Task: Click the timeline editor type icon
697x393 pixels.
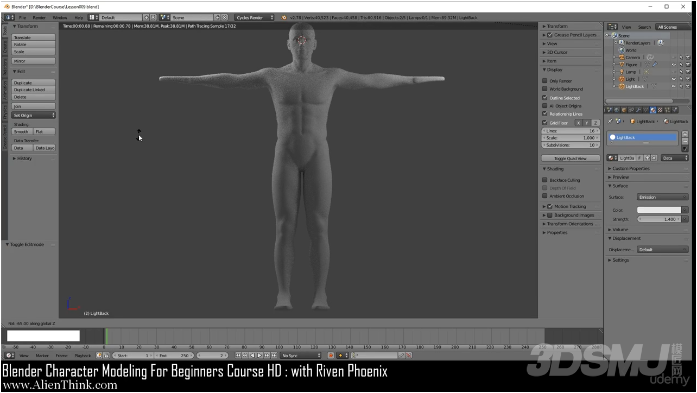Action: pos(9,356)
